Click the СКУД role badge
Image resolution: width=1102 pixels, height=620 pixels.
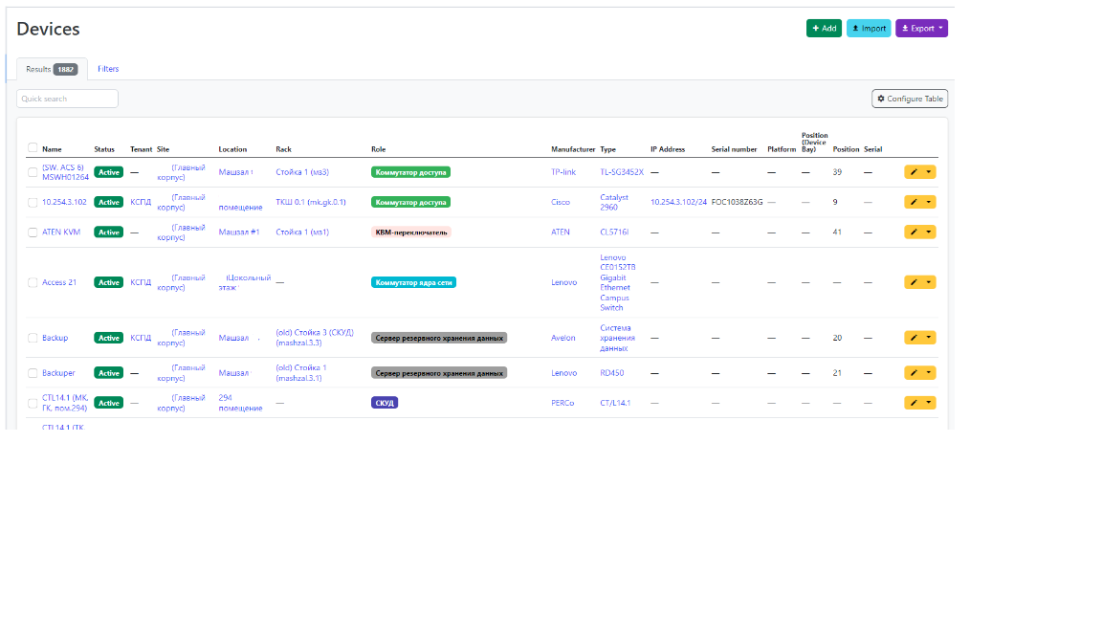(x=385, y=403)
